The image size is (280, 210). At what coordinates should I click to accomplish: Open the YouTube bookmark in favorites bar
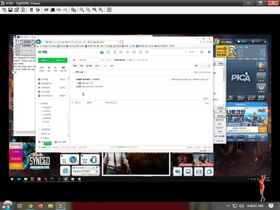(71, 46)
